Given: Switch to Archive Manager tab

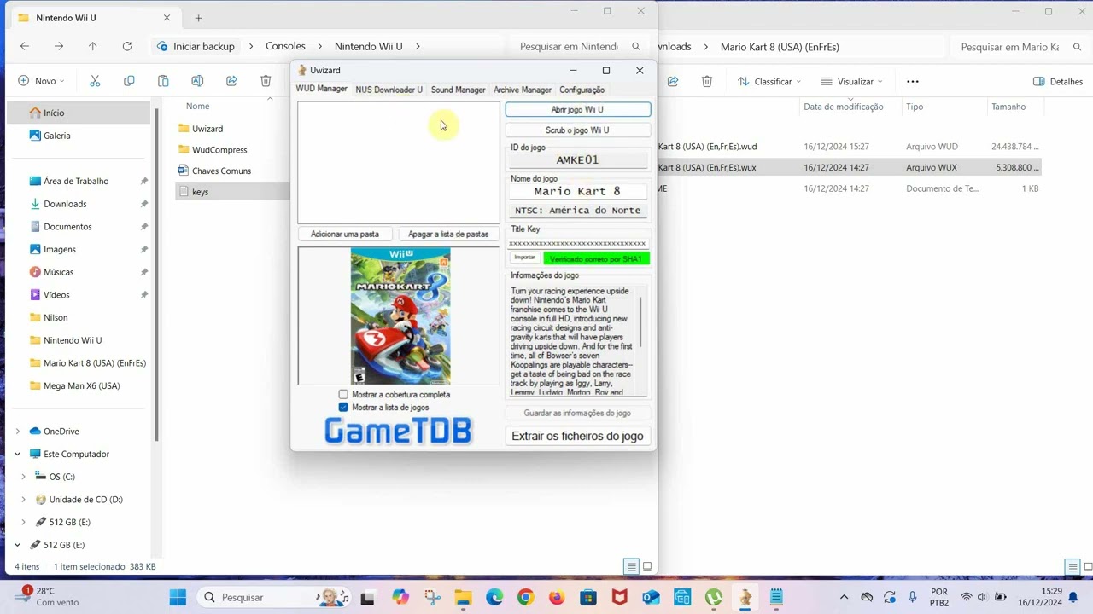Looking at the screenshot, I should [523, 90].
